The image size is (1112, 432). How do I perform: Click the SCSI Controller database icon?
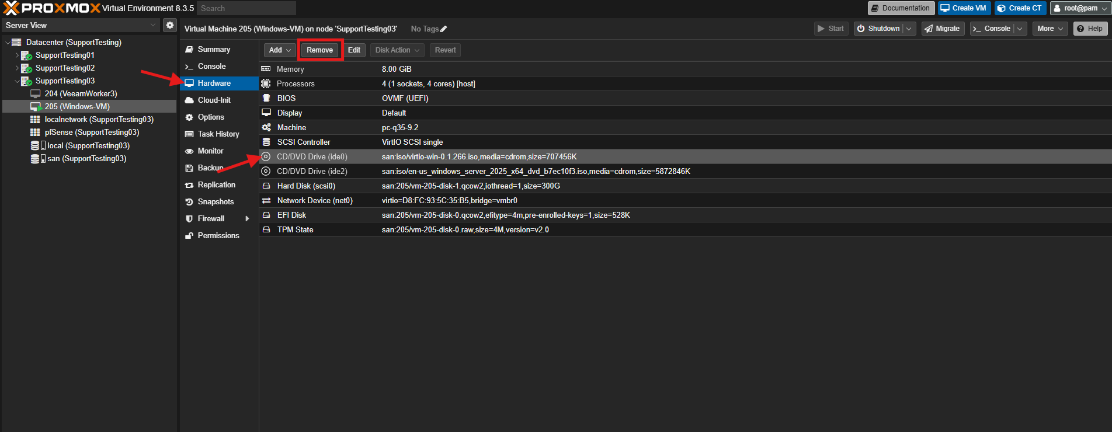266,142
